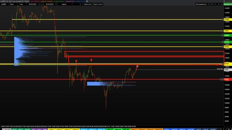Select the 13193 yellow level label
Screen dimensions: 232x130
pos(228,31)
